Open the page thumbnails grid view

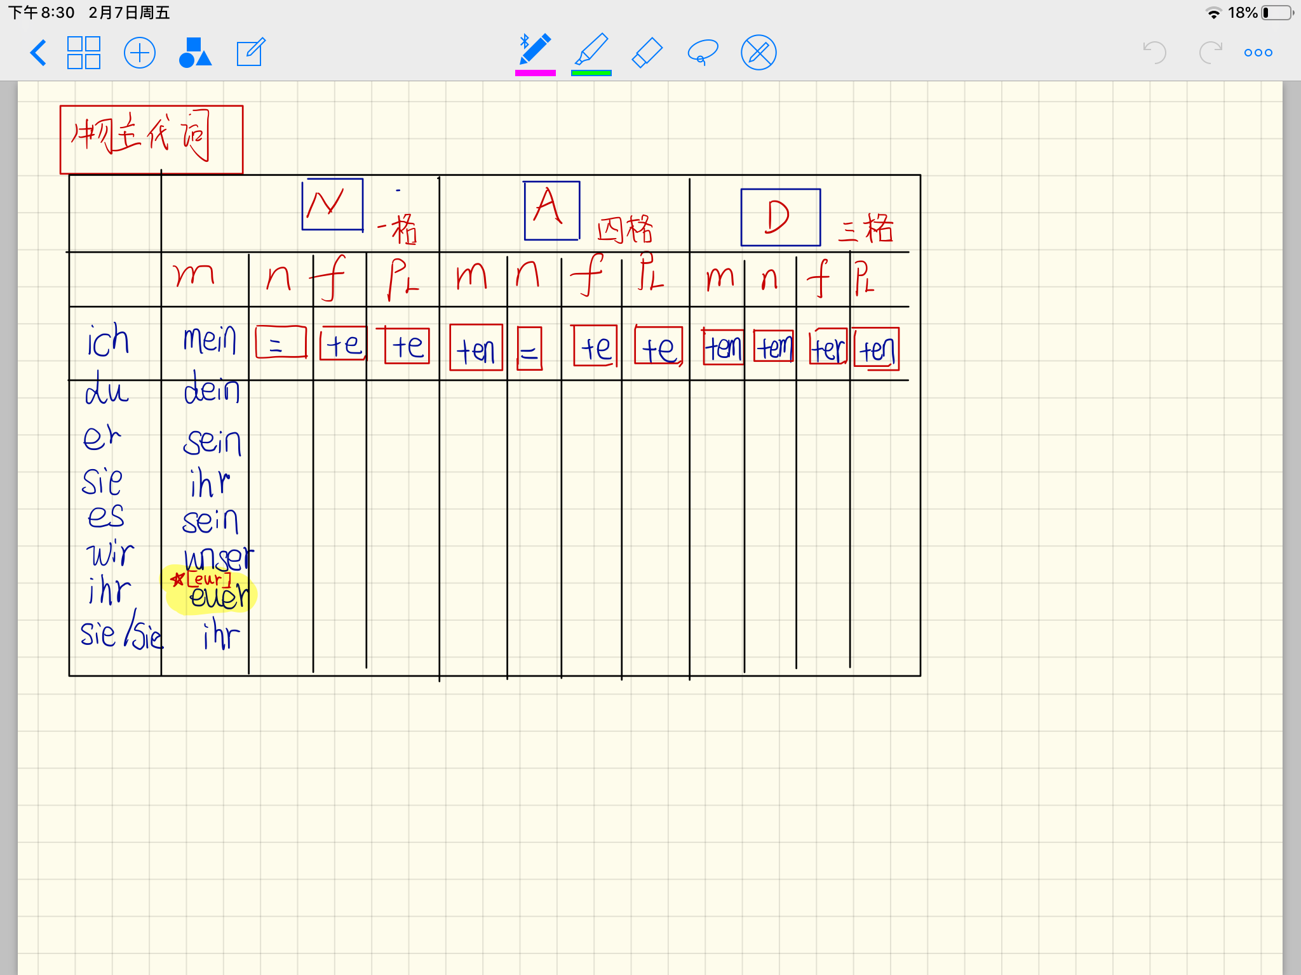pos(84,53)
